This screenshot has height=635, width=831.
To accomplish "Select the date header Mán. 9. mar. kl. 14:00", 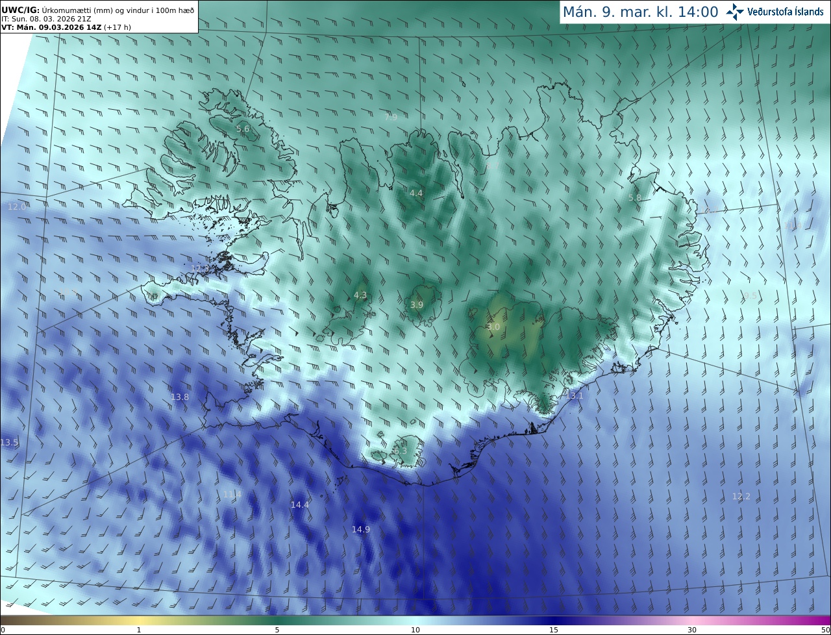I will pyautogui.click(x=640, y=12).
